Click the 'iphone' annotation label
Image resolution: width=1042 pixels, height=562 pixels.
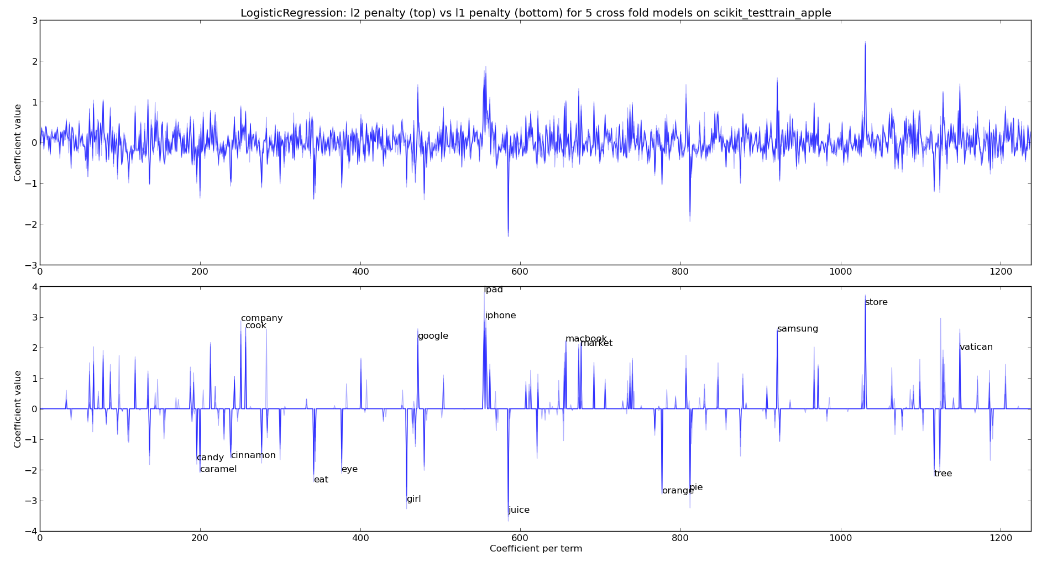(x=501, y=316)
